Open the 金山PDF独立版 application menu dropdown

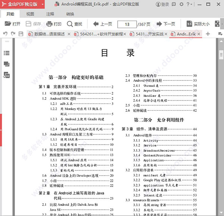[x=43, y=4]
